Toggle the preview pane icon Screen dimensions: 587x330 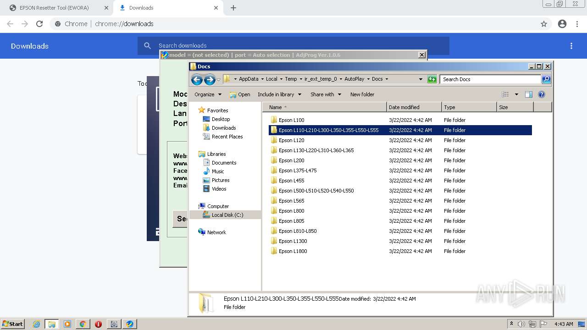pyautogui.click(x=529, y=94)
